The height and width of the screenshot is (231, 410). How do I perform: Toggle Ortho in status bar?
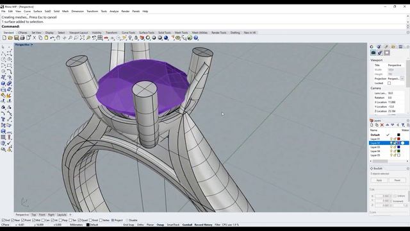(140, 225)
